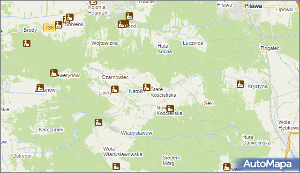Select the Karczunek label
300x173 pixels.
51,130
